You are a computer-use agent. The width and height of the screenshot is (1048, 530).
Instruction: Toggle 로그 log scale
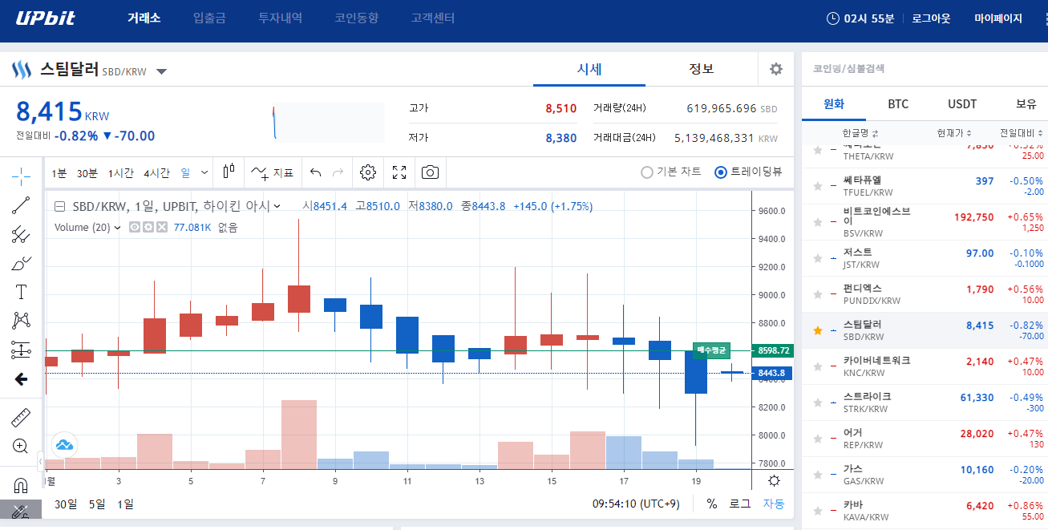[x=740, y=504]
